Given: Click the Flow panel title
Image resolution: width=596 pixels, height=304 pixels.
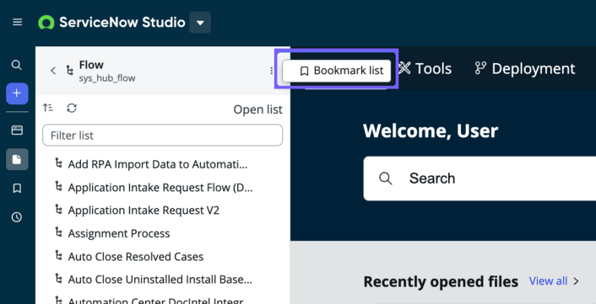Looking at the screenshot, I should click(91, 65).
